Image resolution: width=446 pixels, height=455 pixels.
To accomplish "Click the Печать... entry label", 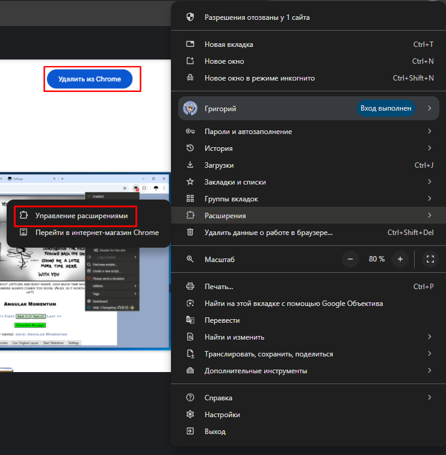I will 219,287.
